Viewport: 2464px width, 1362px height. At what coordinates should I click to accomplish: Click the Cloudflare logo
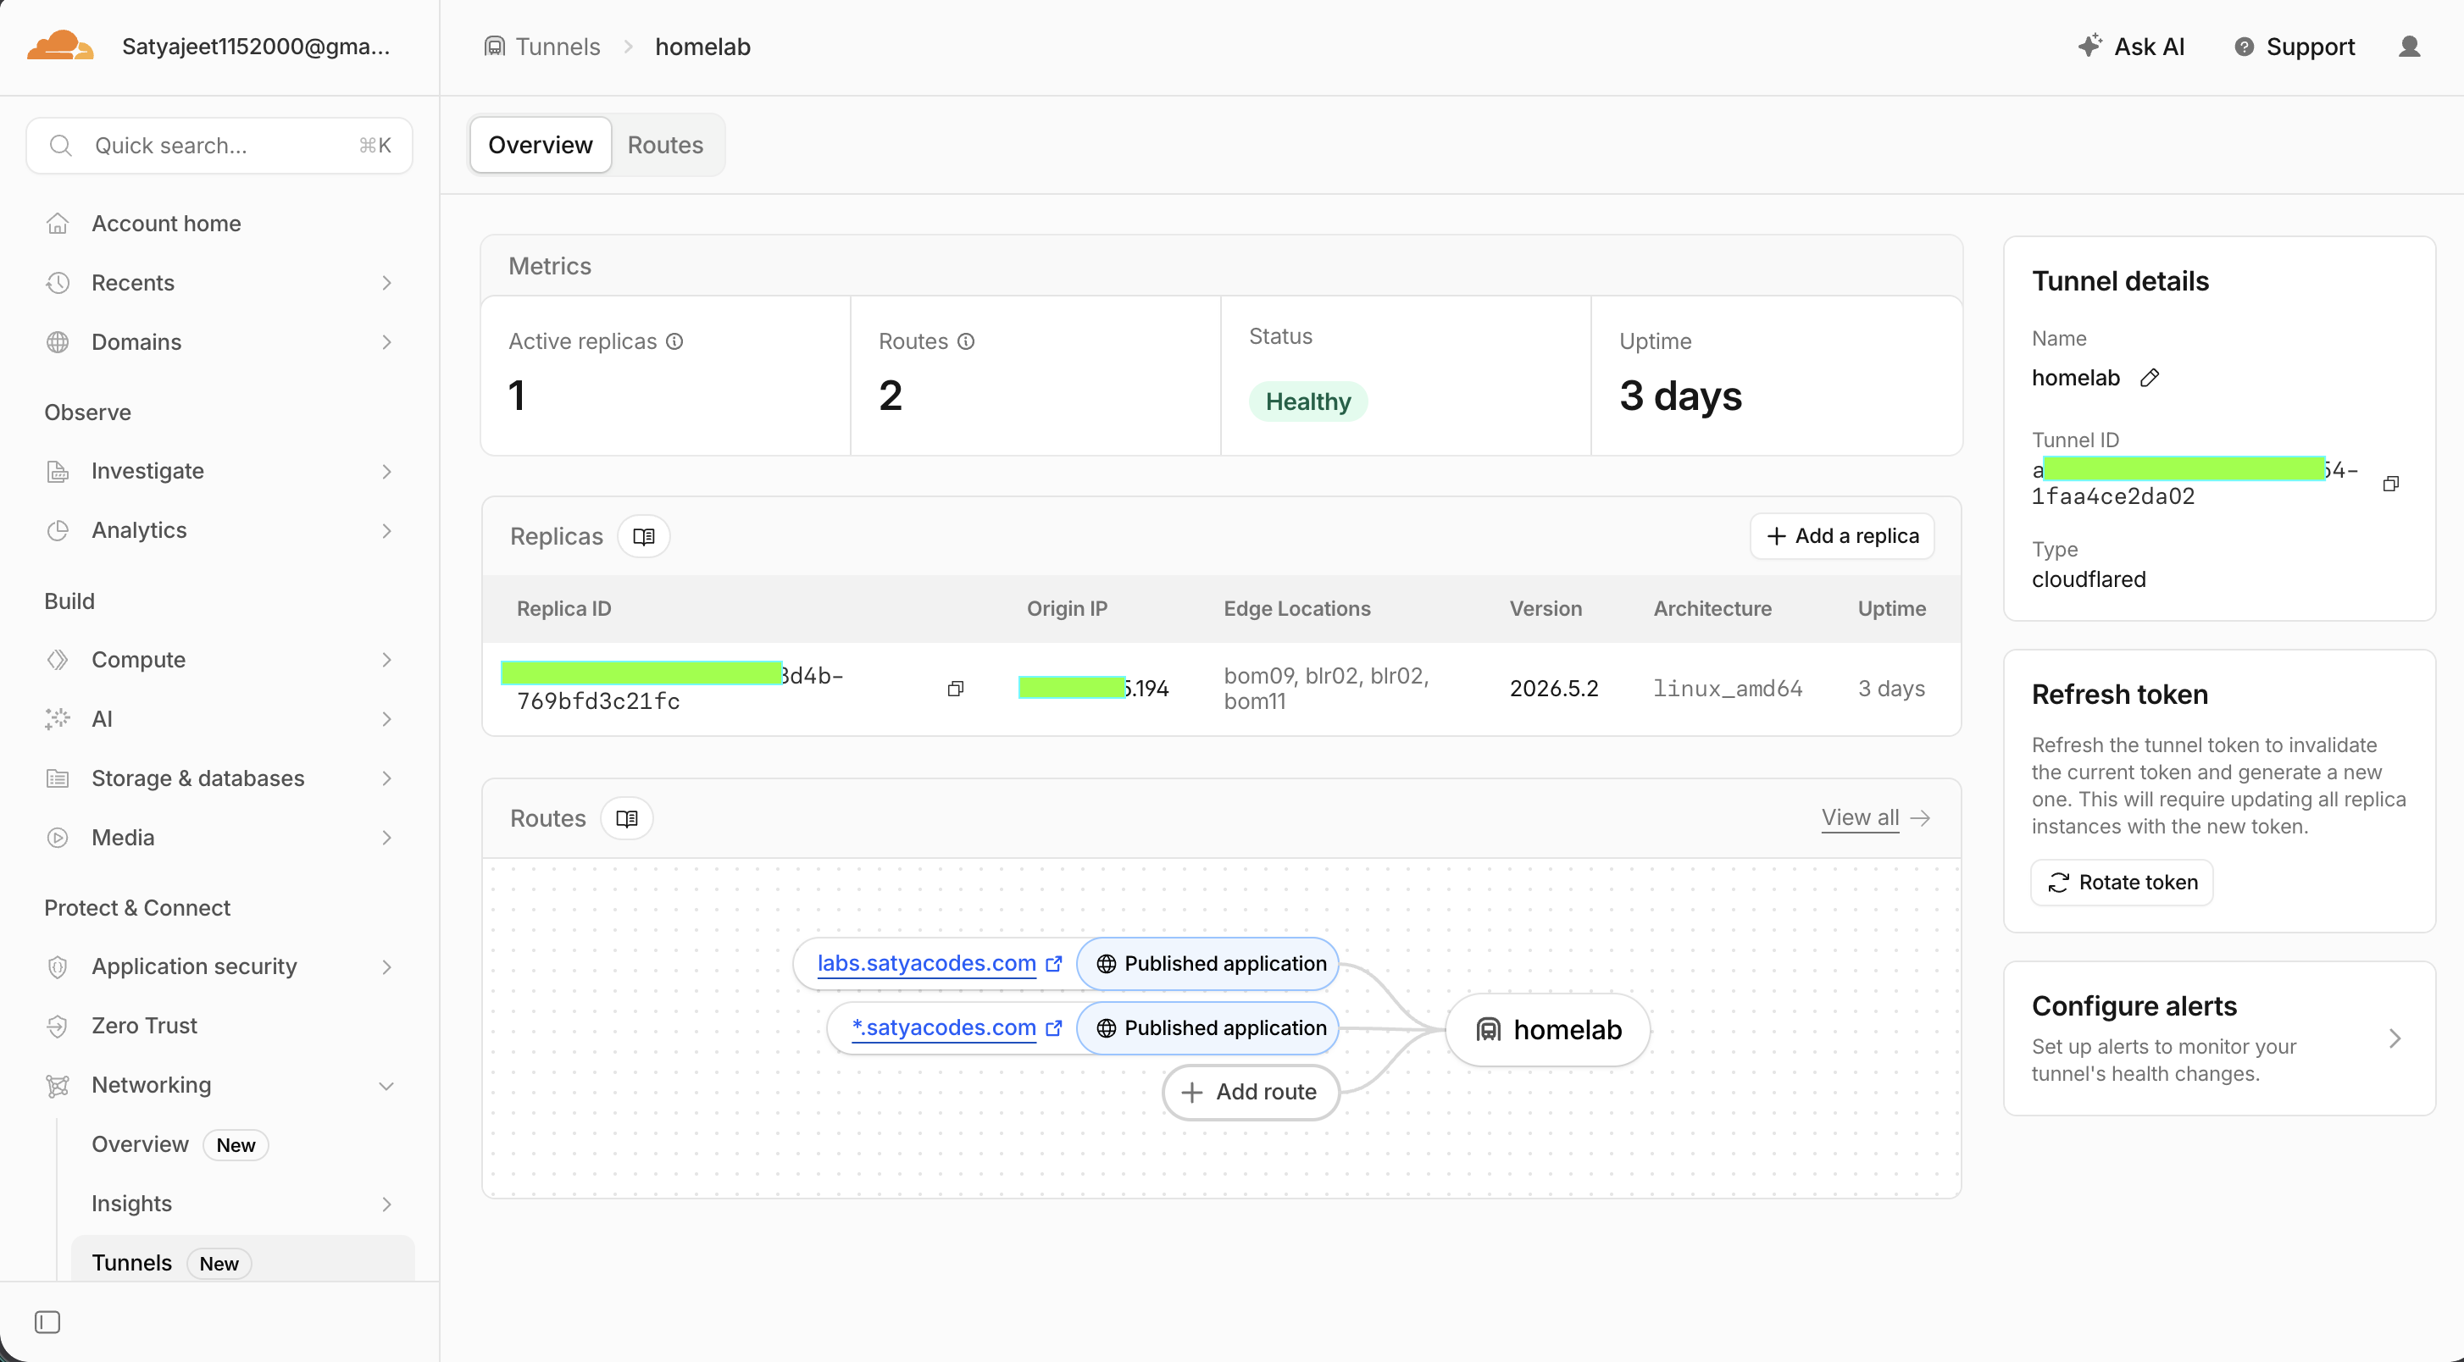click(x=60, y=46)
